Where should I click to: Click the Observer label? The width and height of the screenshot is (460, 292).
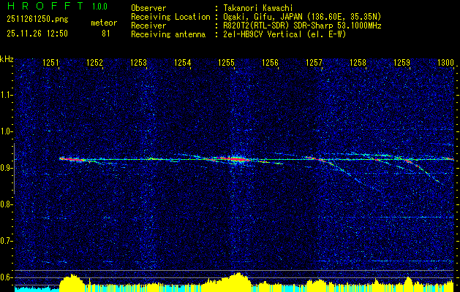click(x=148, y=8)
